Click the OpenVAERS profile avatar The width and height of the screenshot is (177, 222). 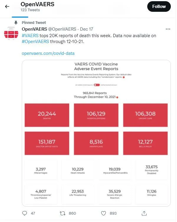11,34
